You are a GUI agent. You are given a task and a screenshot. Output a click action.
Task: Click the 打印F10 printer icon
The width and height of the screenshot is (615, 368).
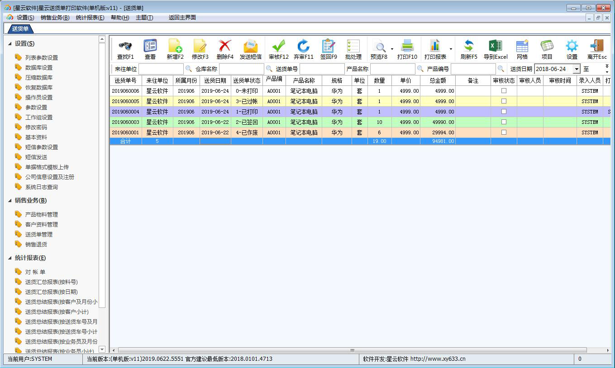[407, 46]
